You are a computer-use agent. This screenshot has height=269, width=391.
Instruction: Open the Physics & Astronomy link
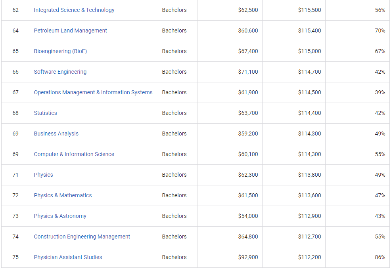[60, 216]
